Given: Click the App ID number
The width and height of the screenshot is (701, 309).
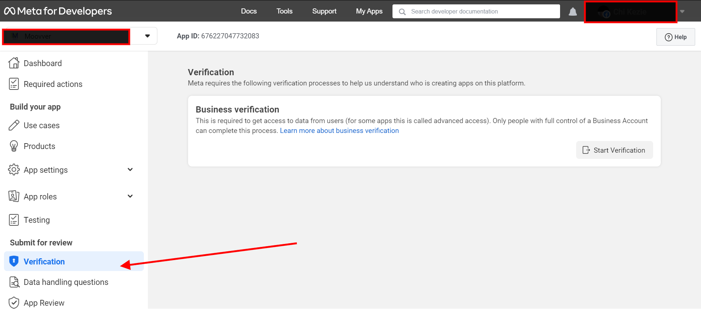Looking at the screenshot, I should point(230,36).
